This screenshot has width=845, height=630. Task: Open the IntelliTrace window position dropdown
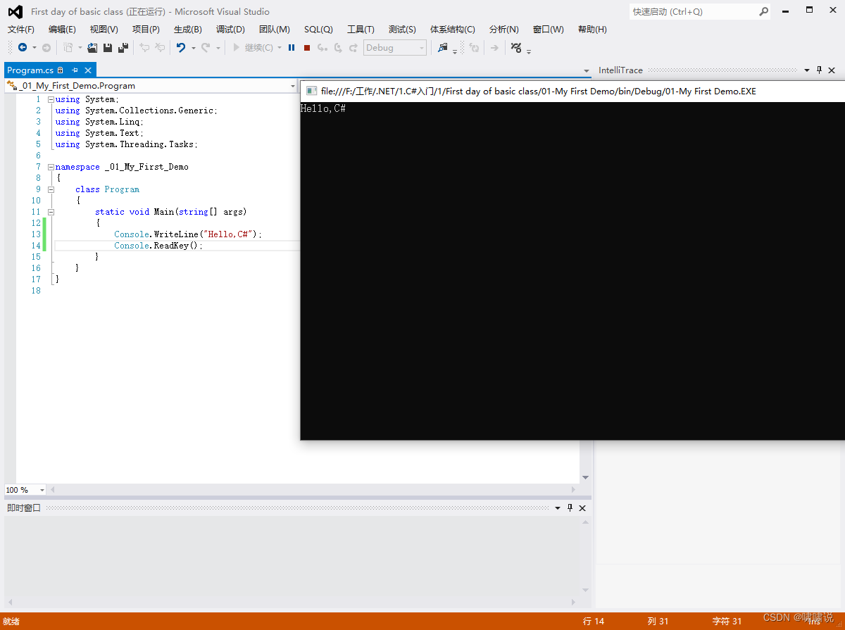tap(807, 70)
